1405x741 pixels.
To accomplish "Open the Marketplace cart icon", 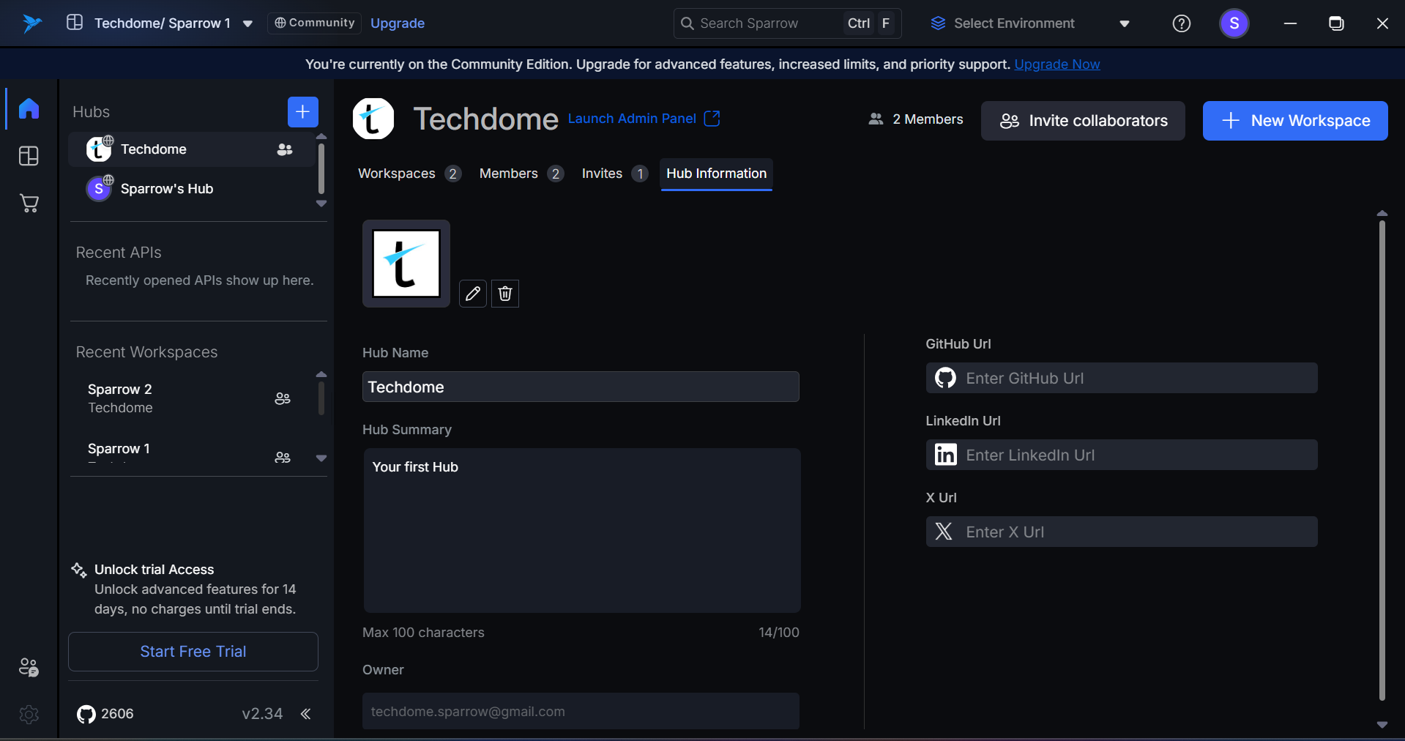I will 29,204.
